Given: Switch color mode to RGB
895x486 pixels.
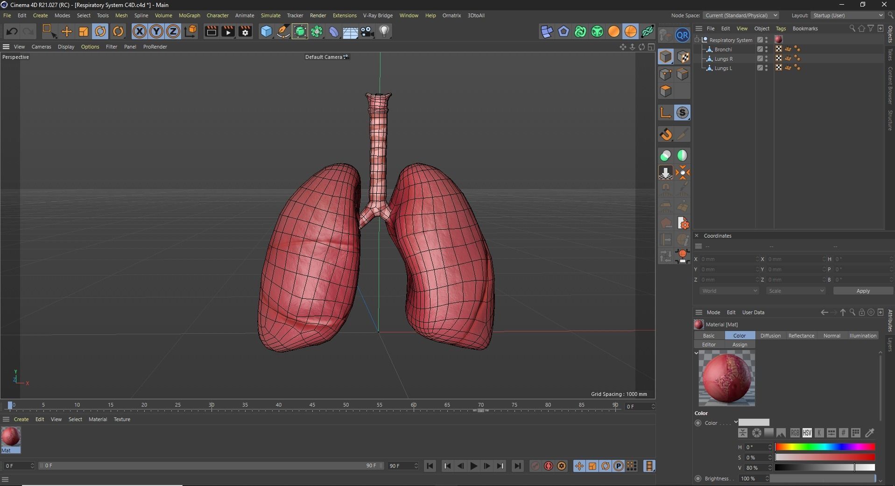Looking at the screenshot, I should 795,433.
